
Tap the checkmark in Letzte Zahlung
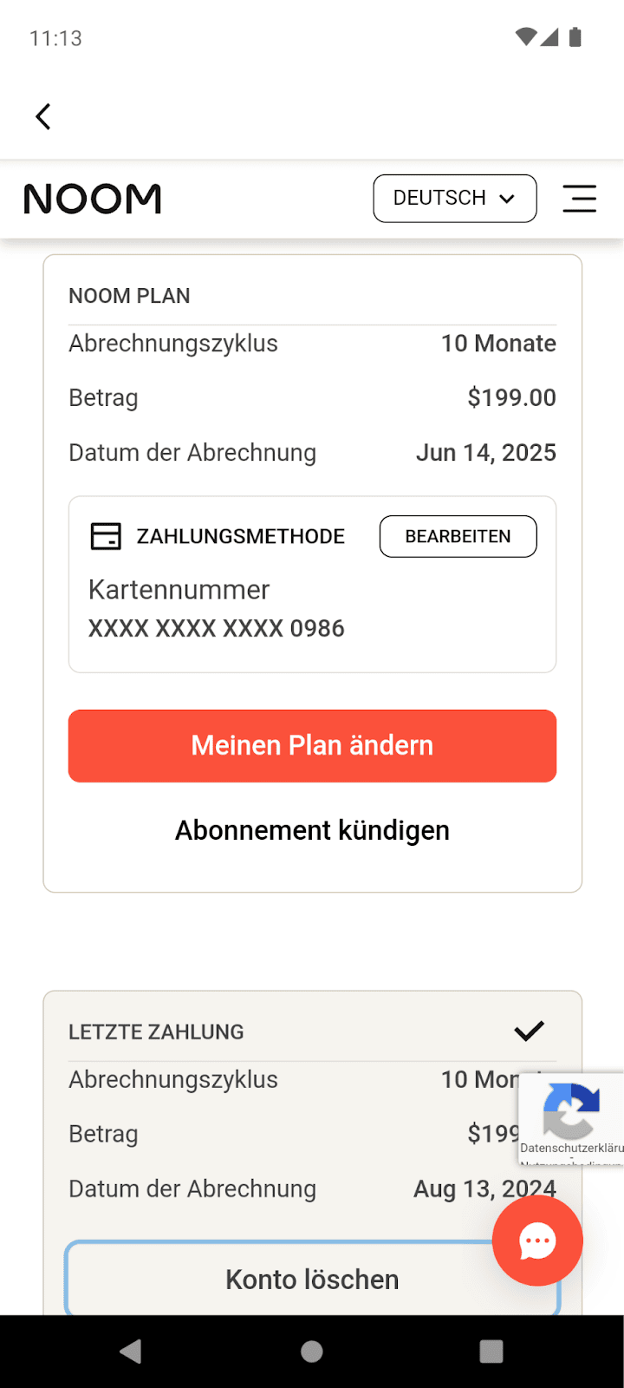(x=529, y=1031)
